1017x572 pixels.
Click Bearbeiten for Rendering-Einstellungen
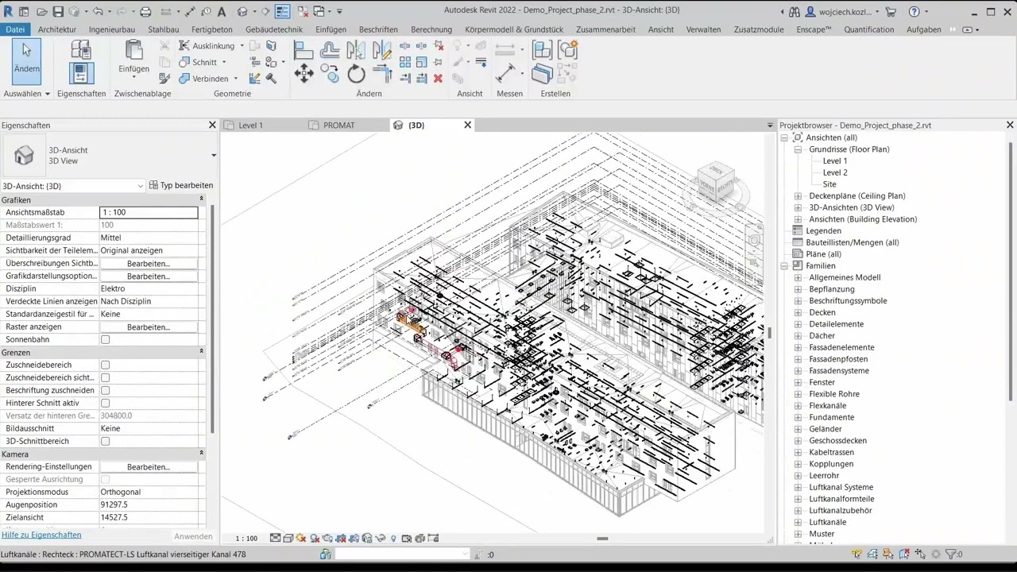point(149,466)
